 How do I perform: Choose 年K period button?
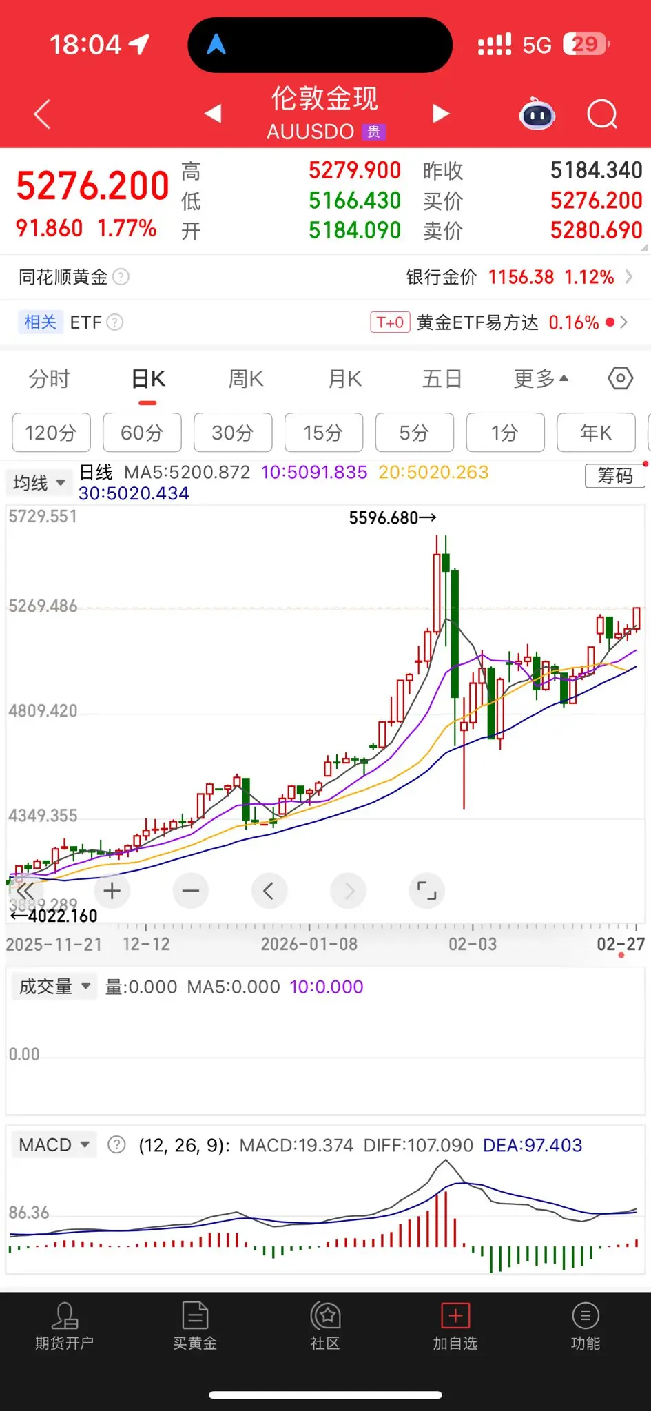(x=596, y=433)
